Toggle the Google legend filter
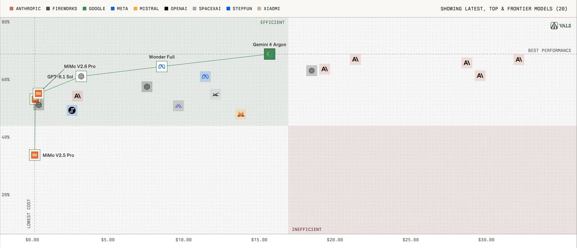 [x=94, y=8]
